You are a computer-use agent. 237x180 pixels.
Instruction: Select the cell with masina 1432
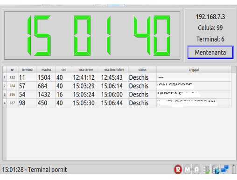(x=46, y=94)
